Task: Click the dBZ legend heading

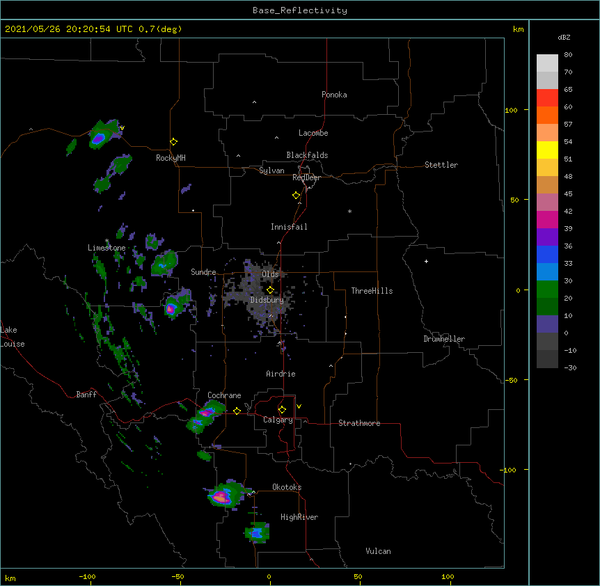Action: coord(564,37)
